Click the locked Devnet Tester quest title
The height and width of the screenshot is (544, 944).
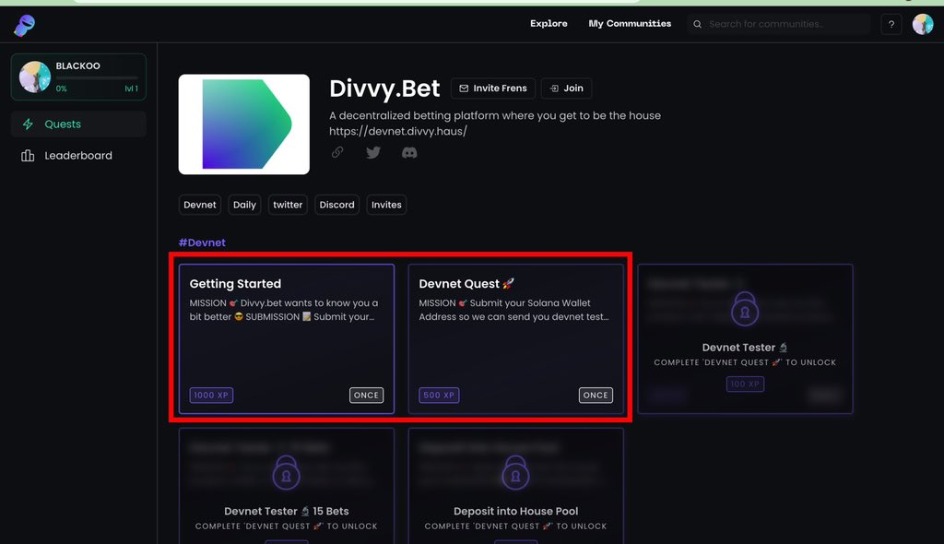tap(745, 348)
